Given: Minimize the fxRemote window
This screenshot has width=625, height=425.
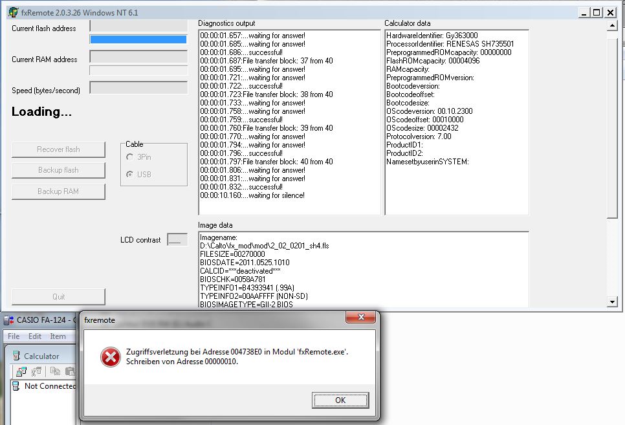Looking at the screenshot, I should [584, 12].
